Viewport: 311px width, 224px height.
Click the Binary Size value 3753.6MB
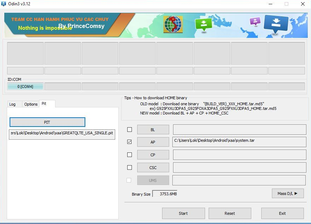pyautogui.click(x=165, y=194)
